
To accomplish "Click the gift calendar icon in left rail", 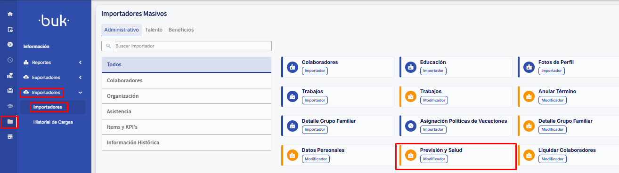I will 10,90.
